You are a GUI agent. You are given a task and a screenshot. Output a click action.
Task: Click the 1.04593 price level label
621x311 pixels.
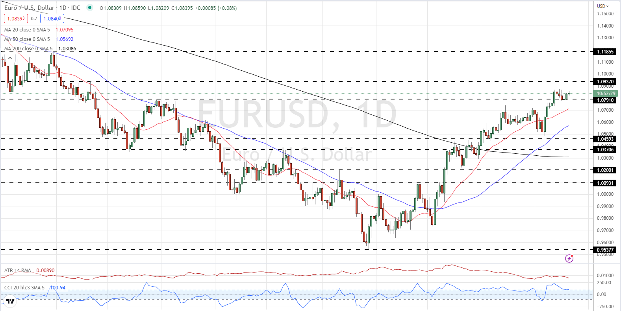(x=605, y=139)
